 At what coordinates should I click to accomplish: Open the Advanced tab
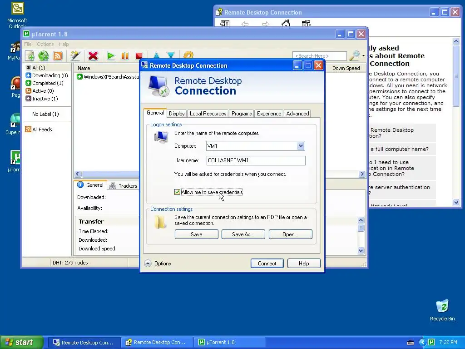click(x=297, y=114)
